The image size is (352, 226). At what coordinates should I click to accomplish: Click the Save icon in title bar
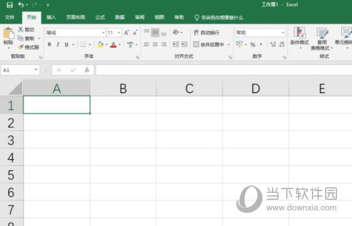click(x=9, y=5)
